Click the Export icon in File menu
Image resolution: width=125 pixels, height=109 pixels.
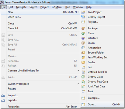pyautogui.click(x=3, y=100)
